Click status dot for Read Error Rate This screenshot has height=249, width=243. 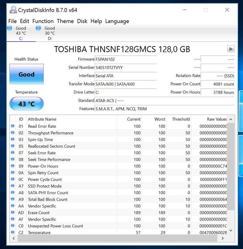click(13, 126)
